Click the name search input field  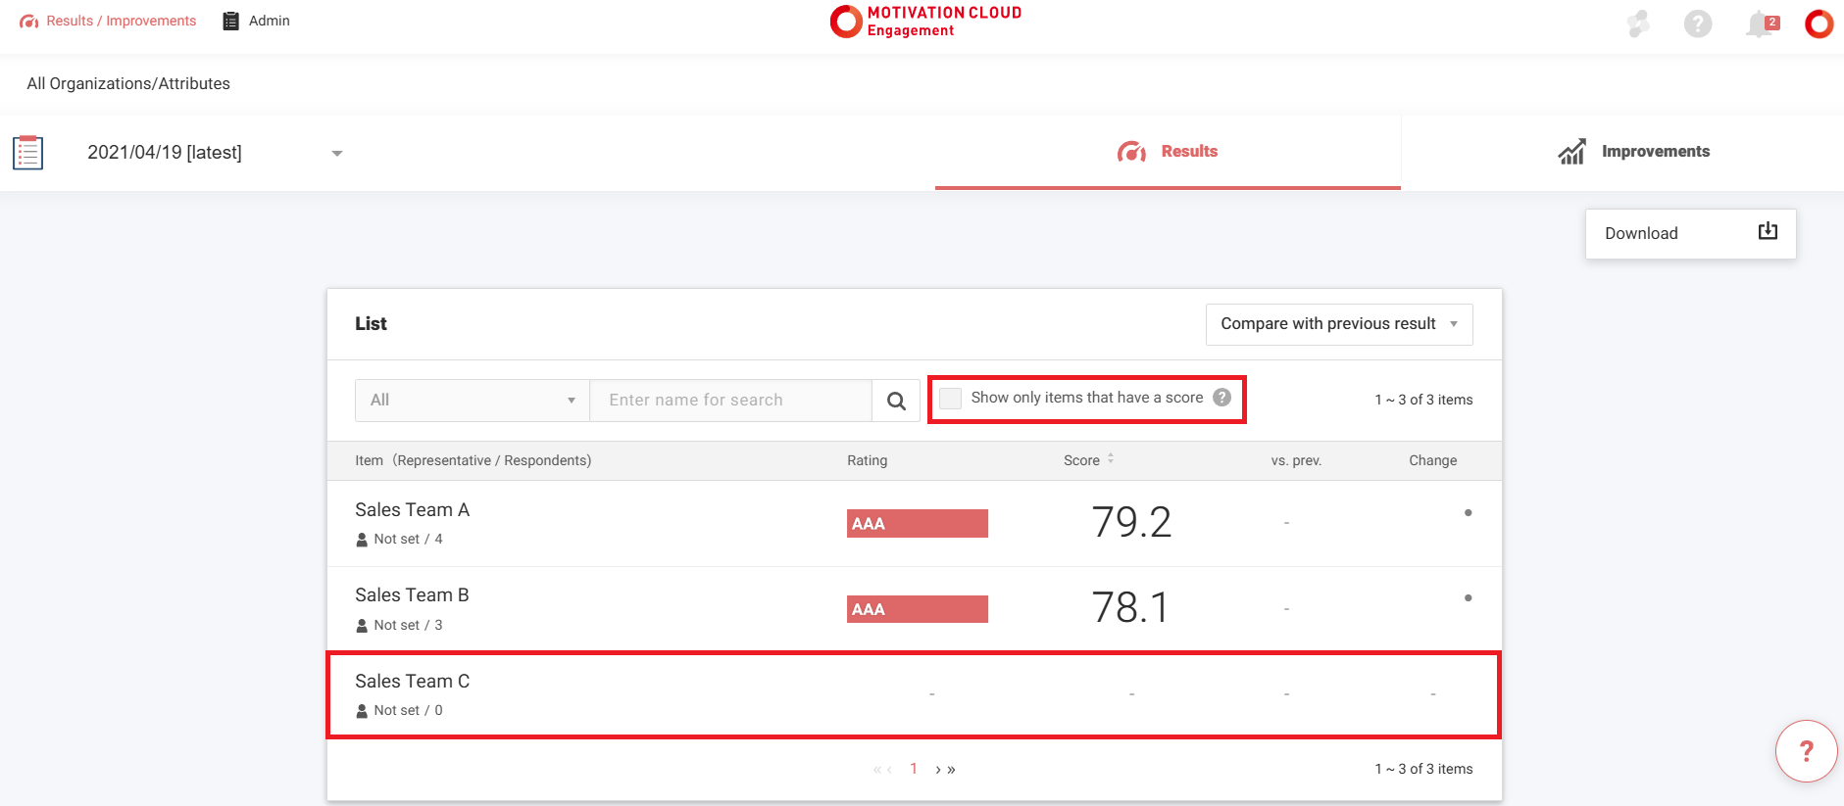click(730, 401)
